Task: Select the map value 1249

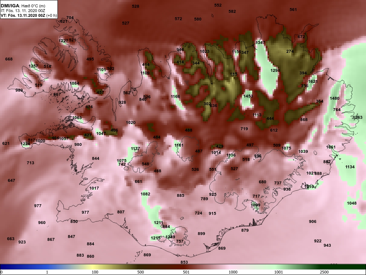Action: pos(170,237)
